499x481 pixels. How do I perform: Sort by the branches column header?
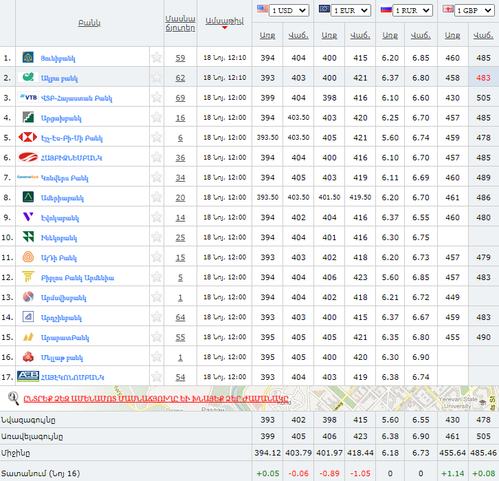180,23
